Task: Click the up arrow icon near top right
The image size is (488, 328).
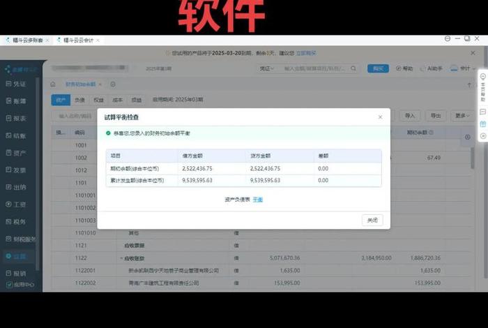Action: [469, 84]
